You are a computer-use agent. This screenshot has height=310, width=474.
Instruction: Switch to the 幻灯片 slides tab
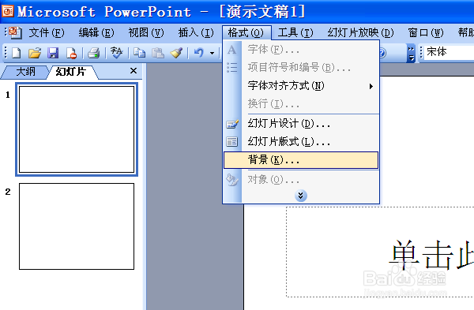[x=71, y=72]
